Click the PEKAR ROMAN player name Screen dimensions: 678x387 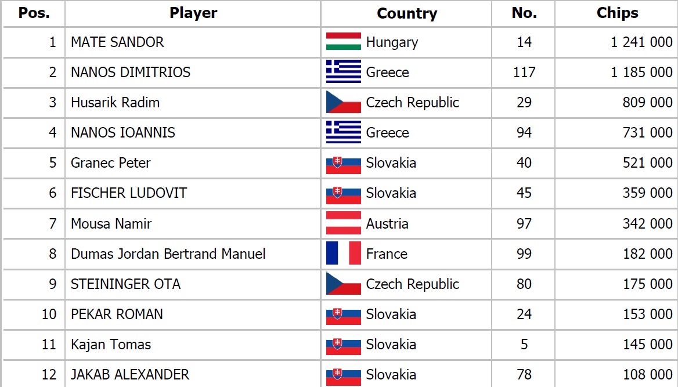point(117,314)
